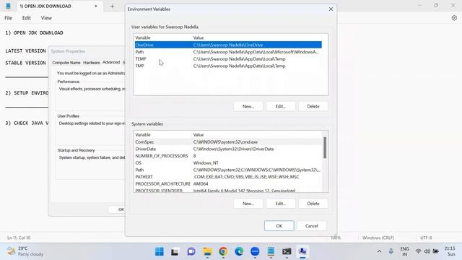Open File Explorer from the taskbar
Screen dimensions: 462x260
click(x=207, y=251)
